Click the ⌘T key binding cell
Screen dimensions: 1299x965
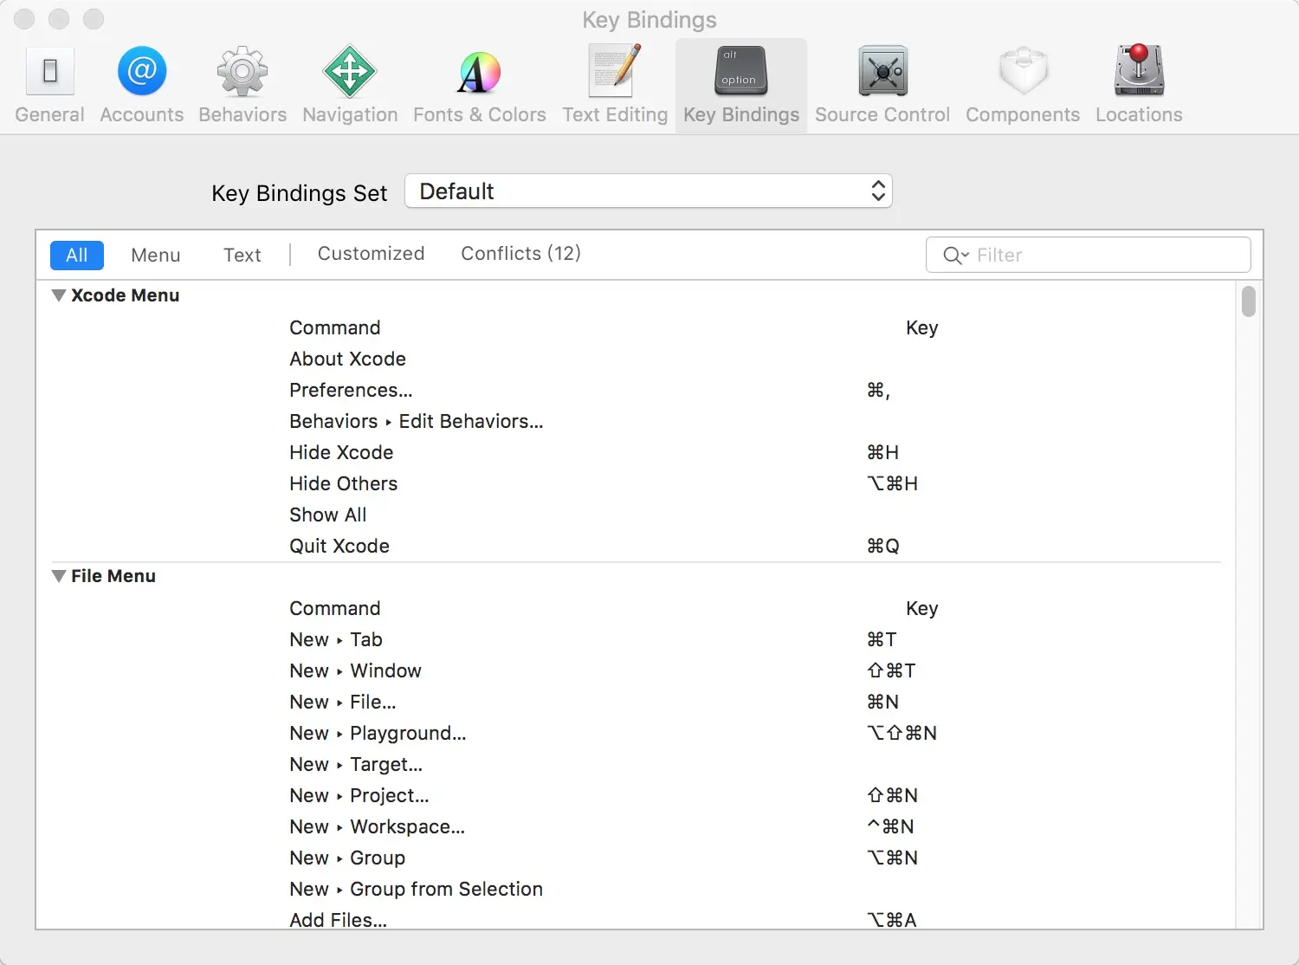click(882, 639)
